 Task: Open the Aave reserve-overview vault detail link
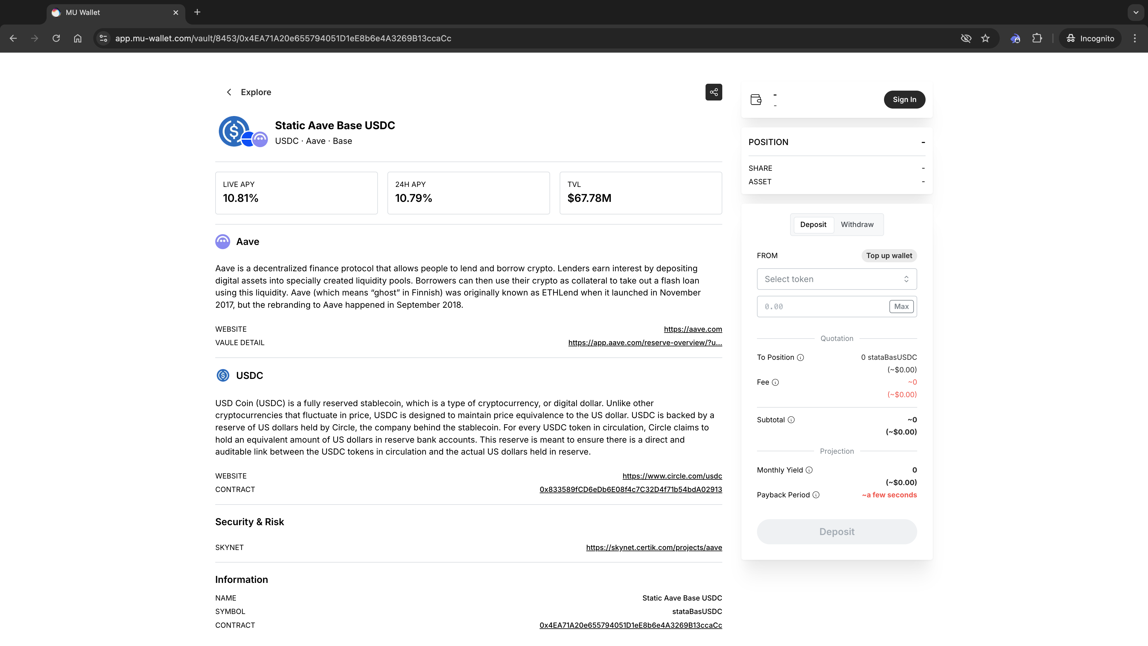pyautogui.click(x=645, y=343)
